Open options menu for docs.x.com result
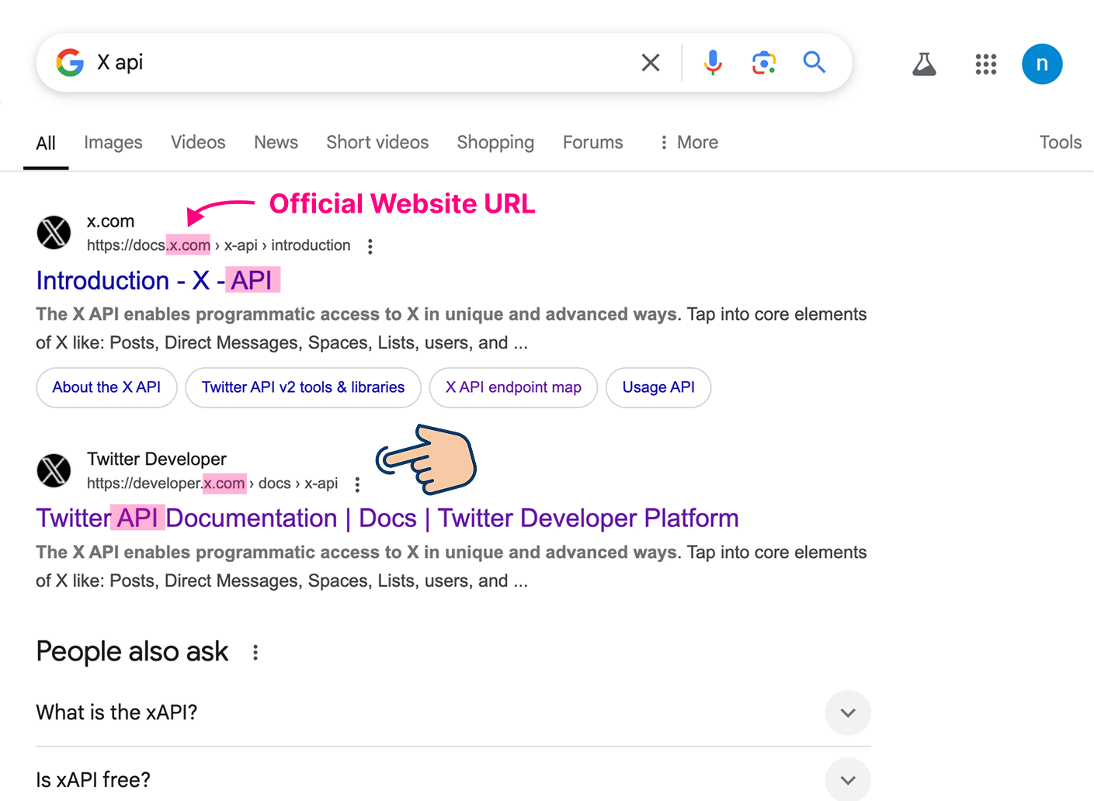Viewport: 1094px width, 801px height. point(370,246)
